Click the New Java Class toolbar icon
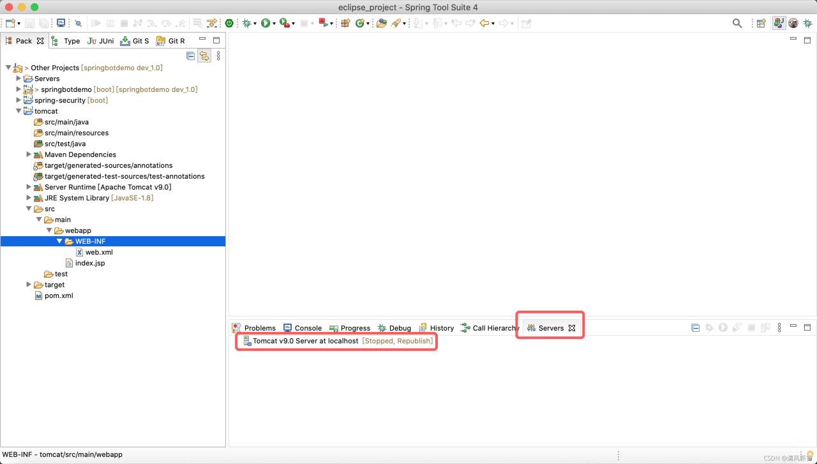This screenshot has height=464, width=817. coord(361,23)
